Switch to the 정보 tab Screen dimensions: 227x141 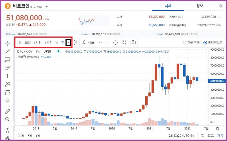coord(200,6)
